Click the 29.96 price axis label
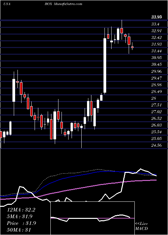The width and height of the screenshot is (168, 235). pyautogui.click(x=157, y=71)
